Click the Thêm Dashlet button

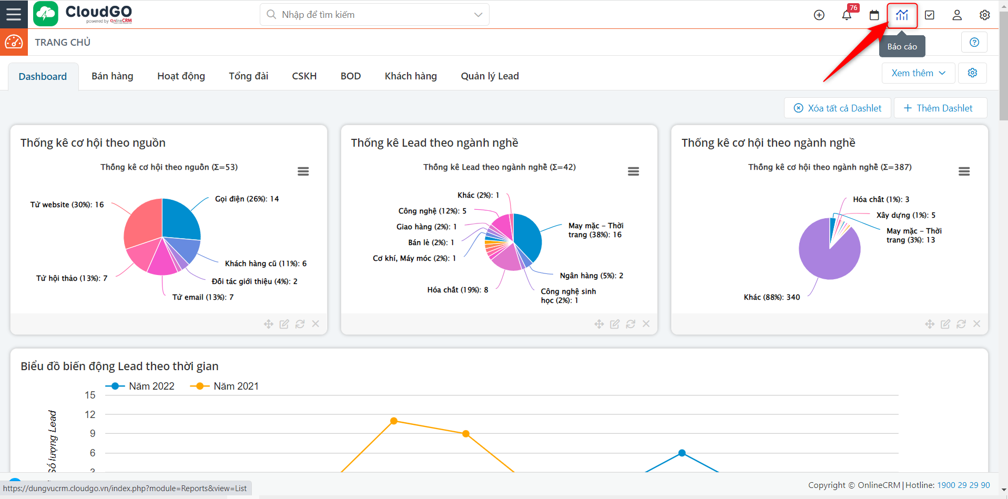point(939,108)
